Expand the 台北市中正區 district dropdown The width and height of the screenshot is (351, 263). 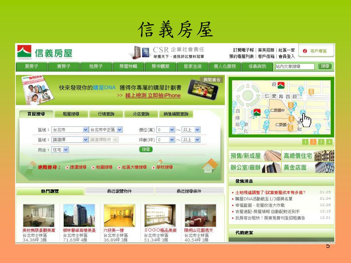tap(106, 130)
